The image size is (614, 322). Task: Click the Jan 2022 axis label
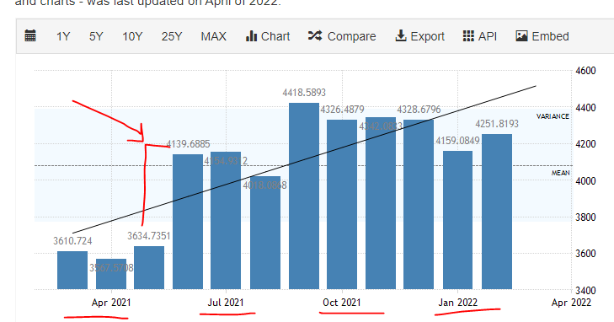(457, 303)
